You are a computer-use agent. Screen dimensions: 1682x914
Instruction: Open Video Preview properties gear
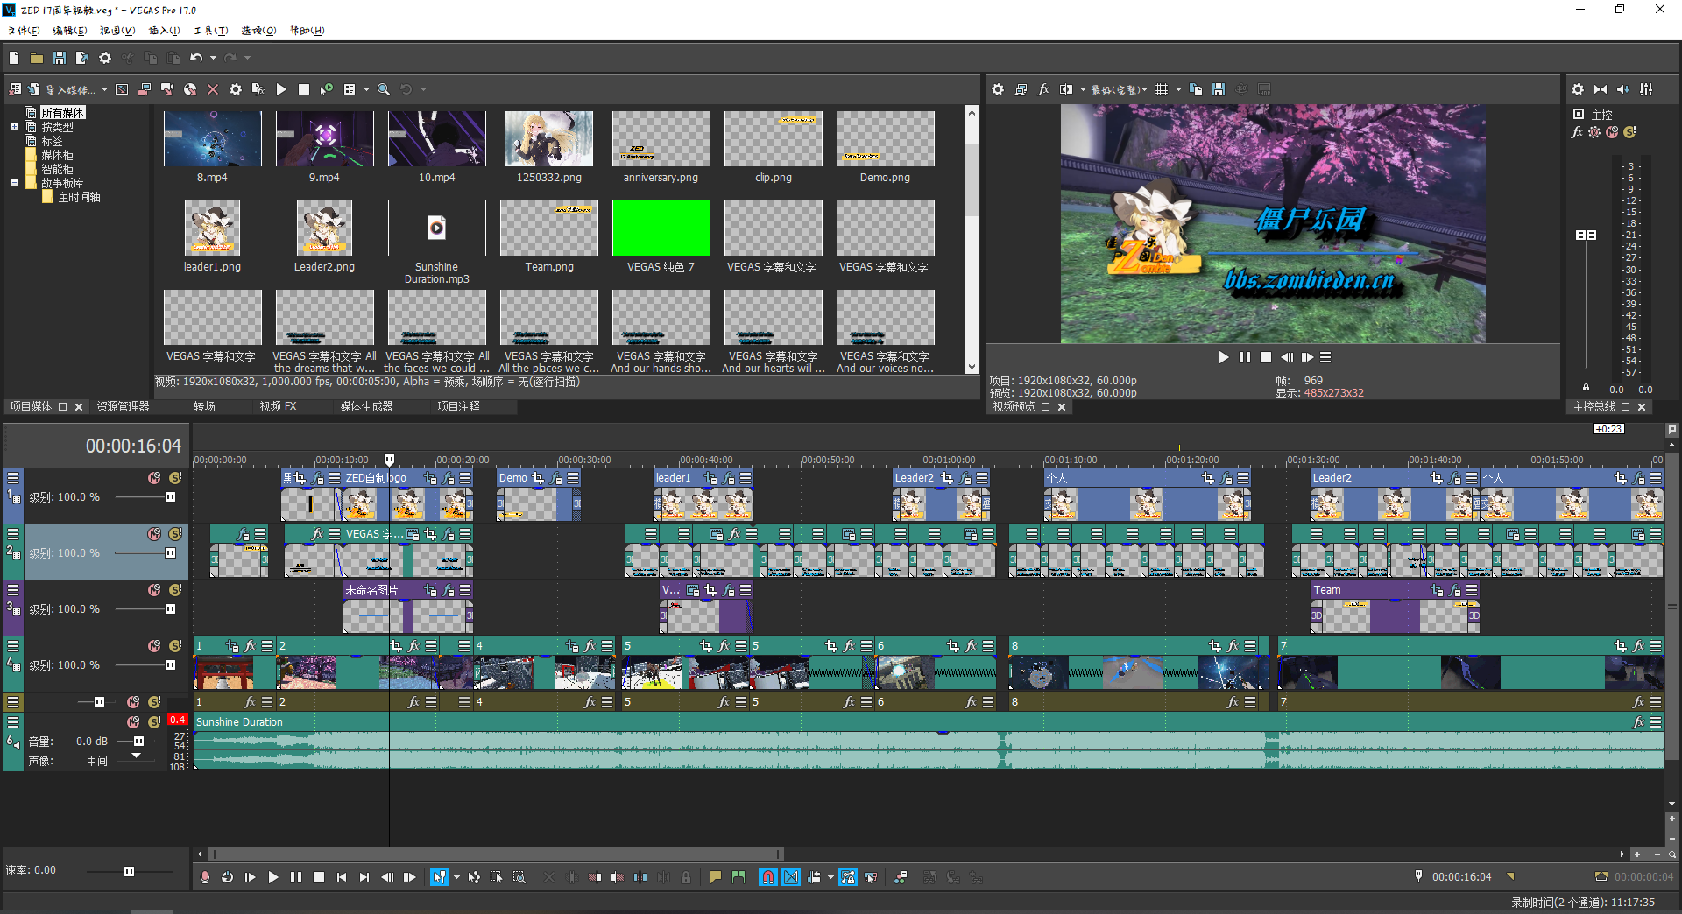pyautogui.click(x=998, y=89)
